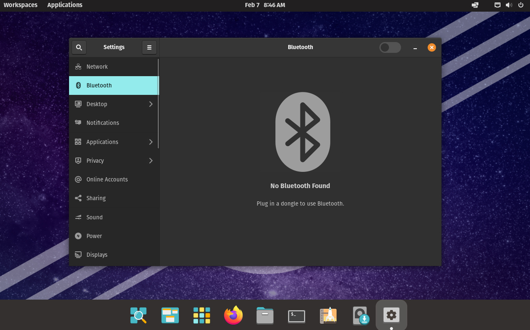Open Displays settings

114,255
